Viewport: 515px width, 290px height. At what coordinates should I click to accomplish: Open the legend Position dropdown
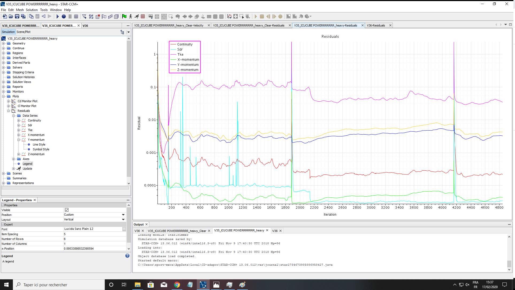pos(123,215)
